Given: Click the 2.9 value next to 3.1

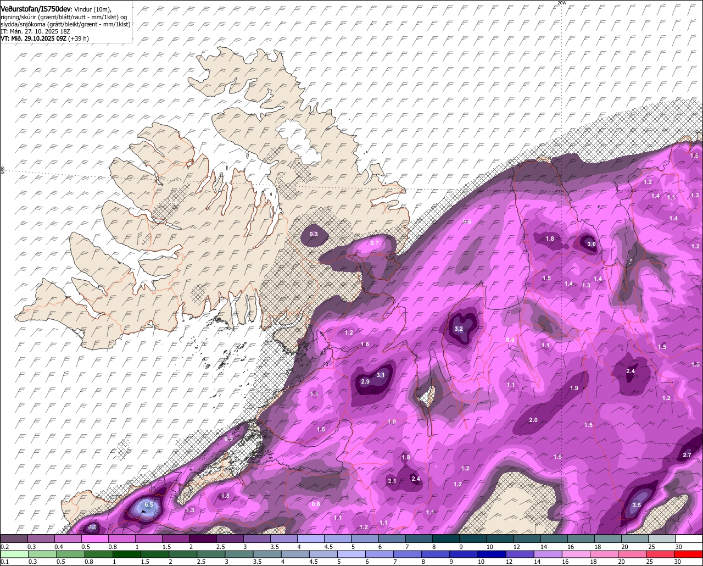Looking at the screenshot, I should [x=365, y=381].
